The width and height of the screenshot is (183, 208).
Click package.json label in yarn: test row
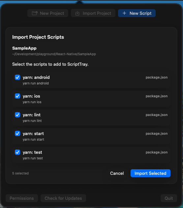coord(157,152)
